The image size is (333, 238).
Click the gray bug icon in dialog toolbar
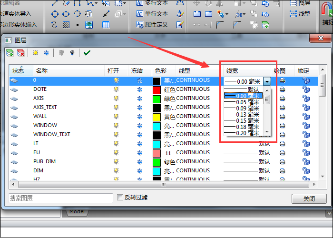(61, 52)
